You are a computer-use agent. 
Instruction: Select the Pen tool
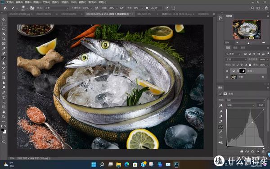click(x=4, y=92)
